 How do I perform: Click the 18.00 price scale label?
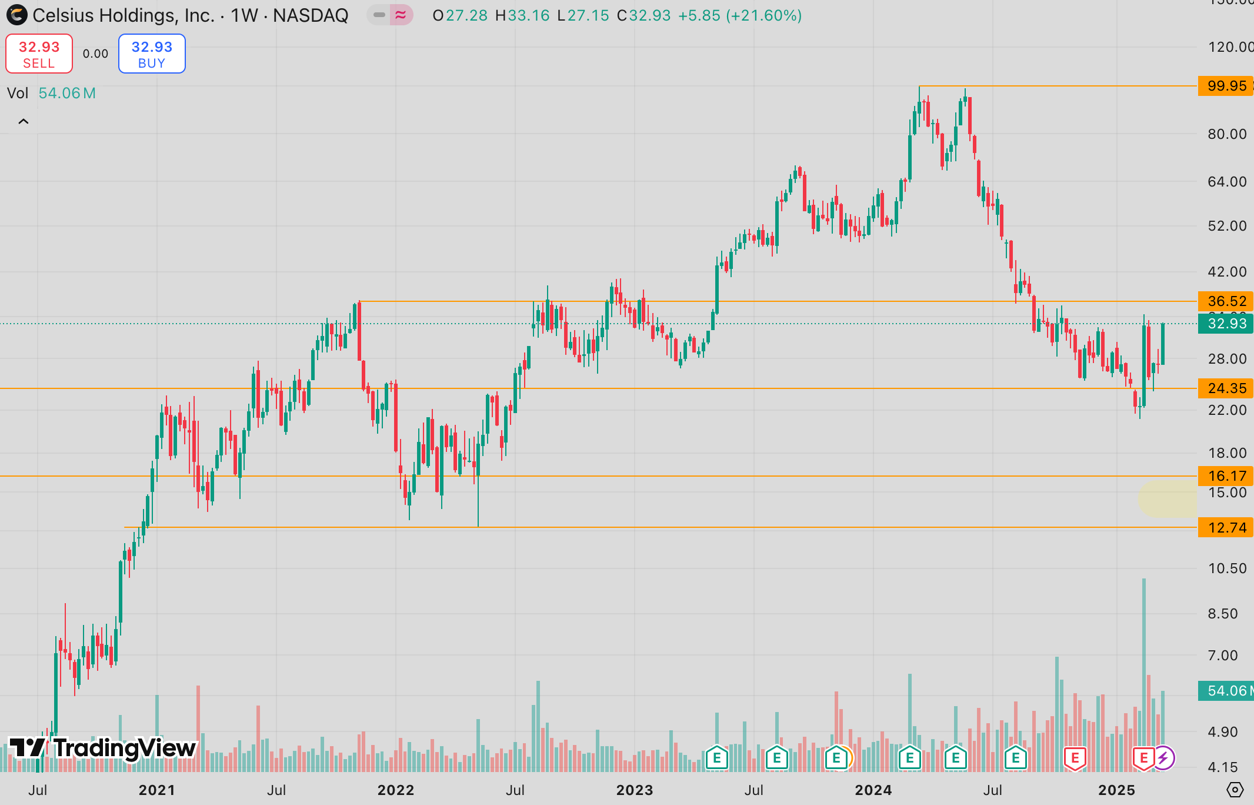(x=1227, y=453)
